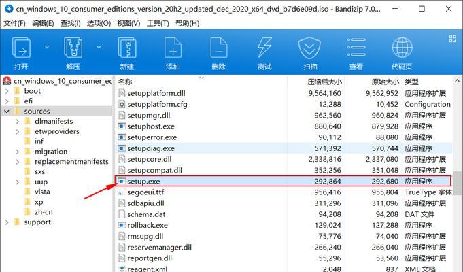Select the reportgen.dll file row
This screenshot has width=463, height=272.
[284, 258]
